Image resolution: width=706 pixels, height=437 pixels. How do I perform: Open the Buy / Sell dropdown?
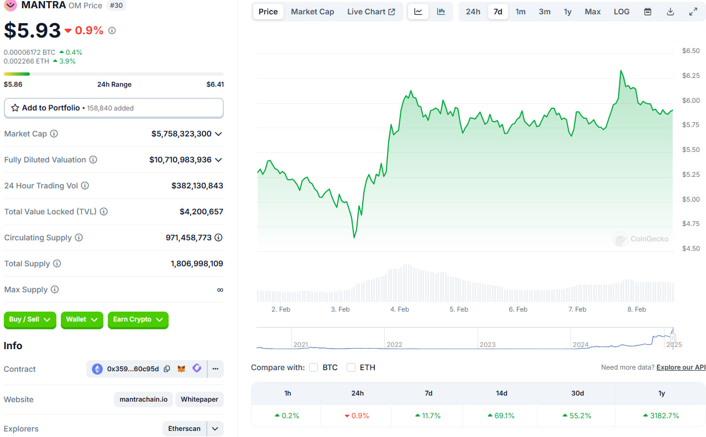(30, 319)
